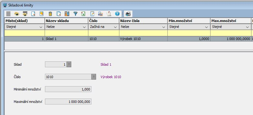Sort by the Název čísla column header
The height and width of the screenshot is (115, 253).
(x=143, y=21)
